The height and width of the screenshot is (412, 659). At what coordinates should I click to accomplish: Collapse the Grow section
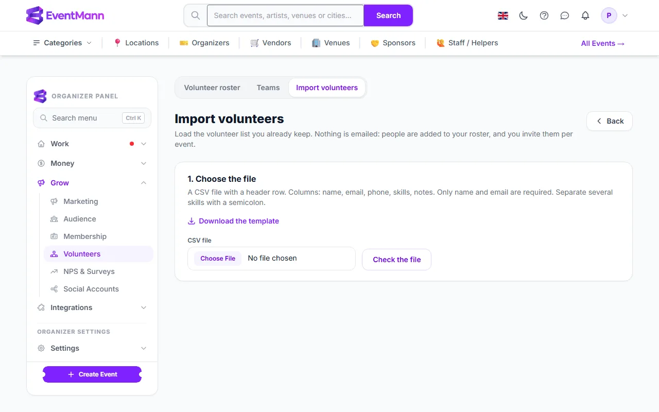tap(92, 183)
